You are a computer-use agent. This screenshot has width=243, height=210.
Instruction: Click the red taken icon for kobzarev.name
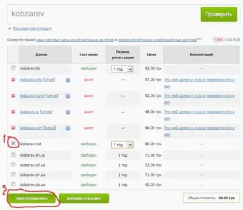(x=13, y=96)
